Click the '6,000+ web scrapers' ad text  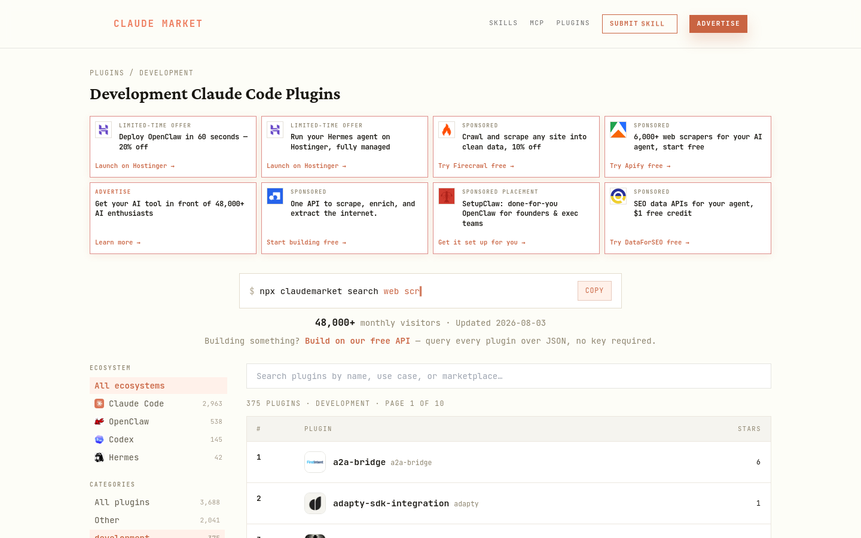tap(698, 142)
